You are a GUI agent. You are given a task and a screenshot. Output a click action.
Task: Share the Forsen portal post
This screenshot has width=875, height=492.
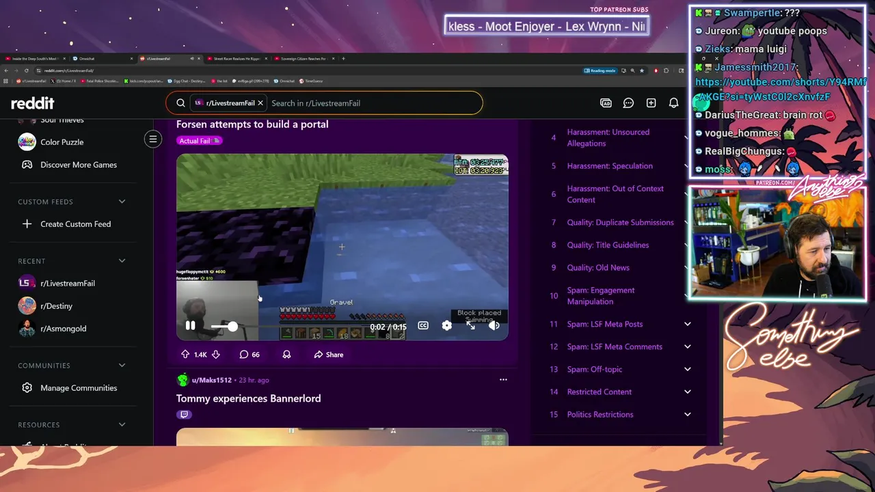[x=329, y=355]
